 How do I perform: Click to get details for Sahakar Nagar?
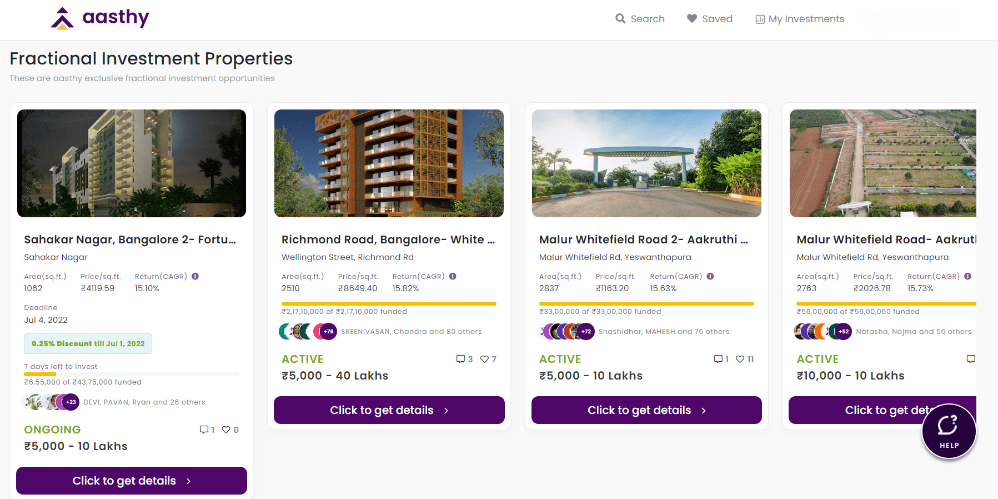pyautogui.click(x=132, y=481)
